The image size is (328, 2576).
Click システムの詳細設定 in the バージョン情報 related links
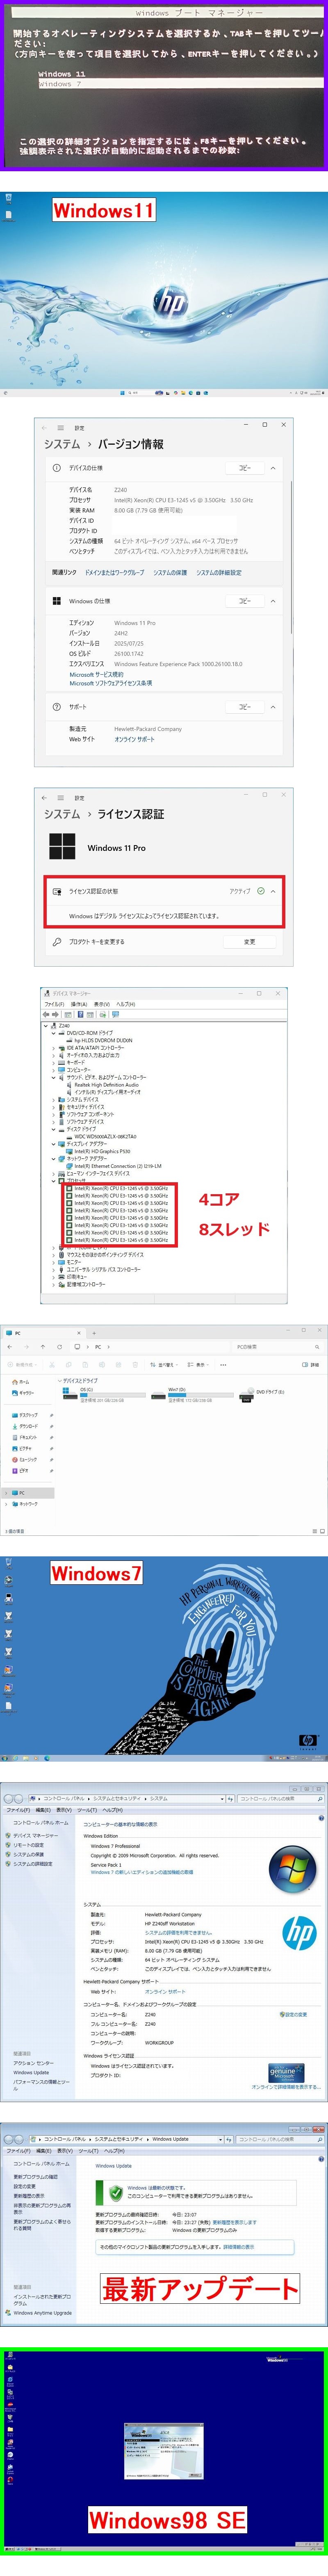tap(219, 573)
